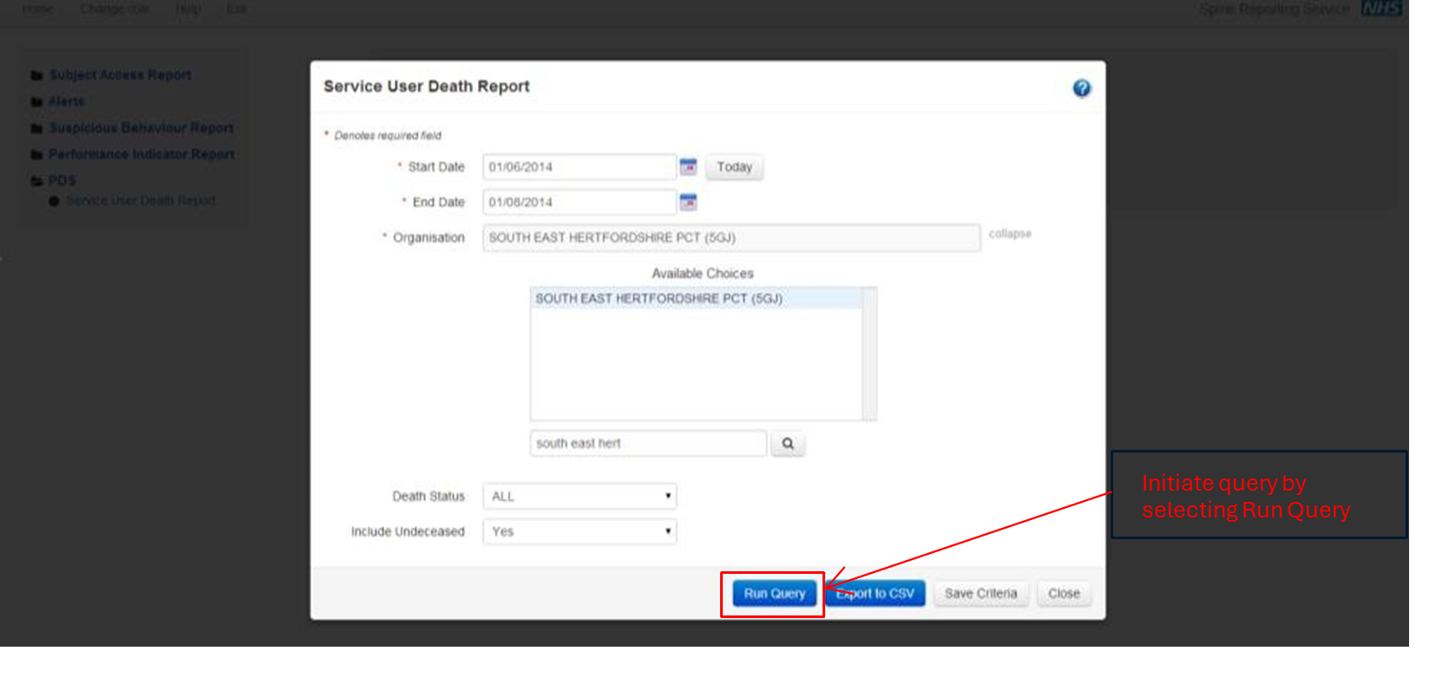
Task: Go to Home in the top menu
Action: click(37, 9)
